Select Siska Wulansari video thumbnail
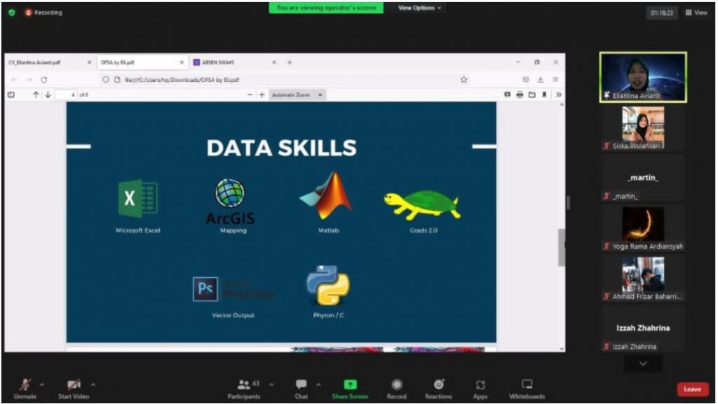This screenshot has height=404, width=718. 643,128
